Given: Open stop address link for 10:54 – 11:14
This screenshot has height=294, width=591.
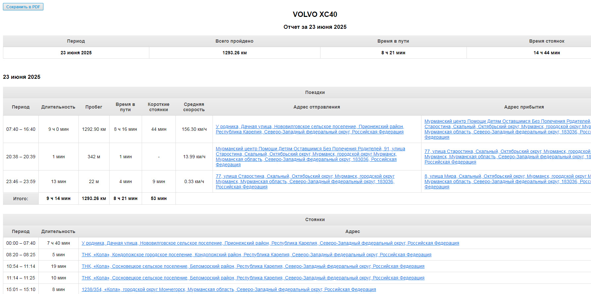Looking at the screenshot, I should point(253,266).
